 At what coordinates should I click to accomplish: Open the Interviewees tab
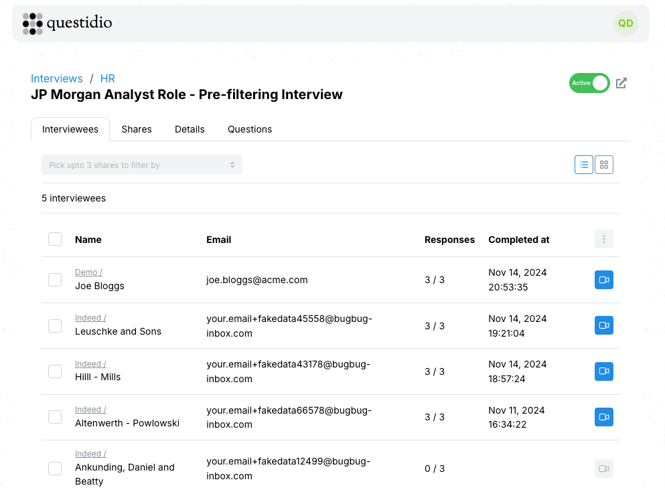[70, 129]
